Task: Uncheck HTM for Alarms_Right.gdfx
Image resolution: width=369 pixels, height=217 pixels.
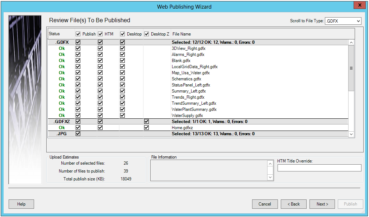Action: coord(100,55)
